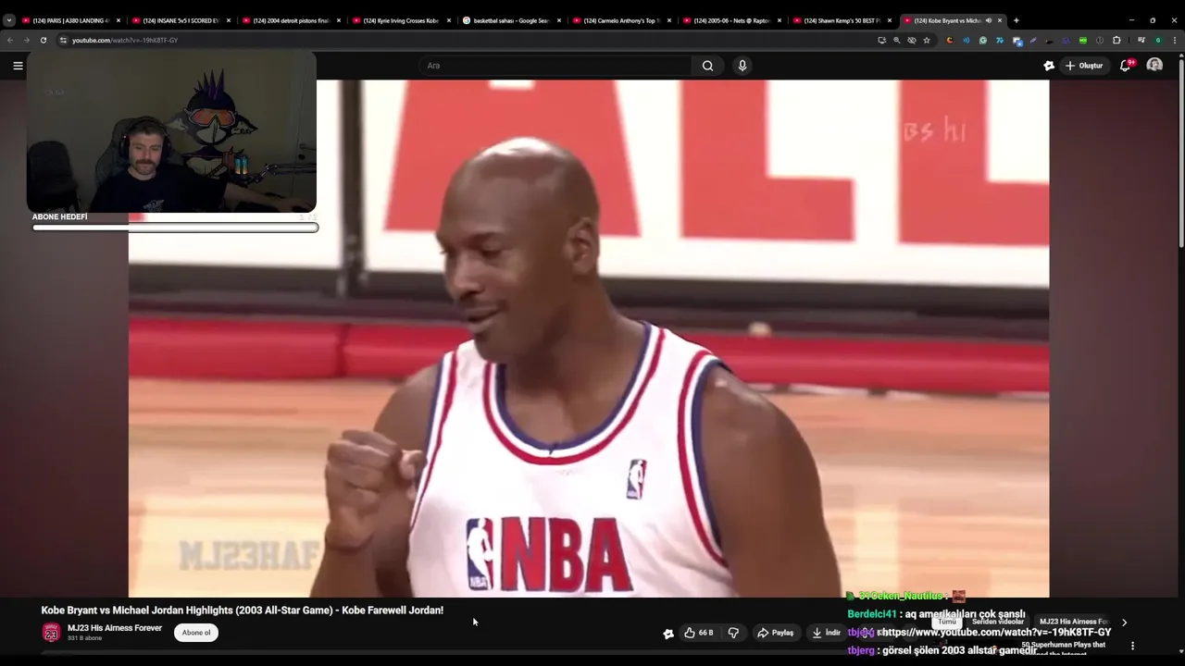Open site information icon in address bar
This screenshot has height=666, width=1185.
(63, 40)
